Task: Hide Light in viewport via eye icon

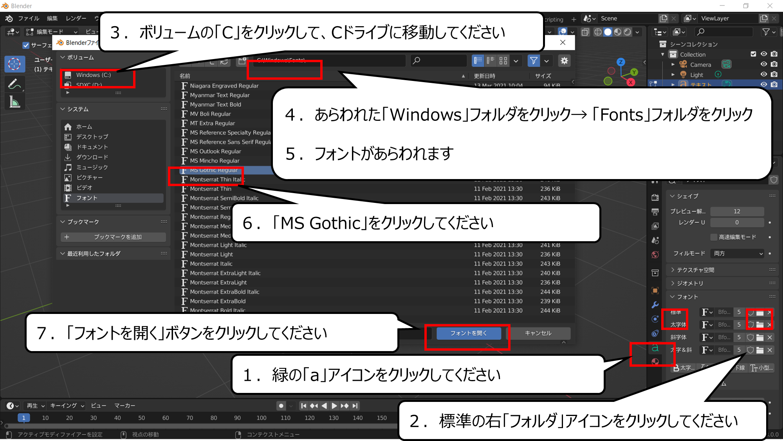Action: (x=764, y=74)
